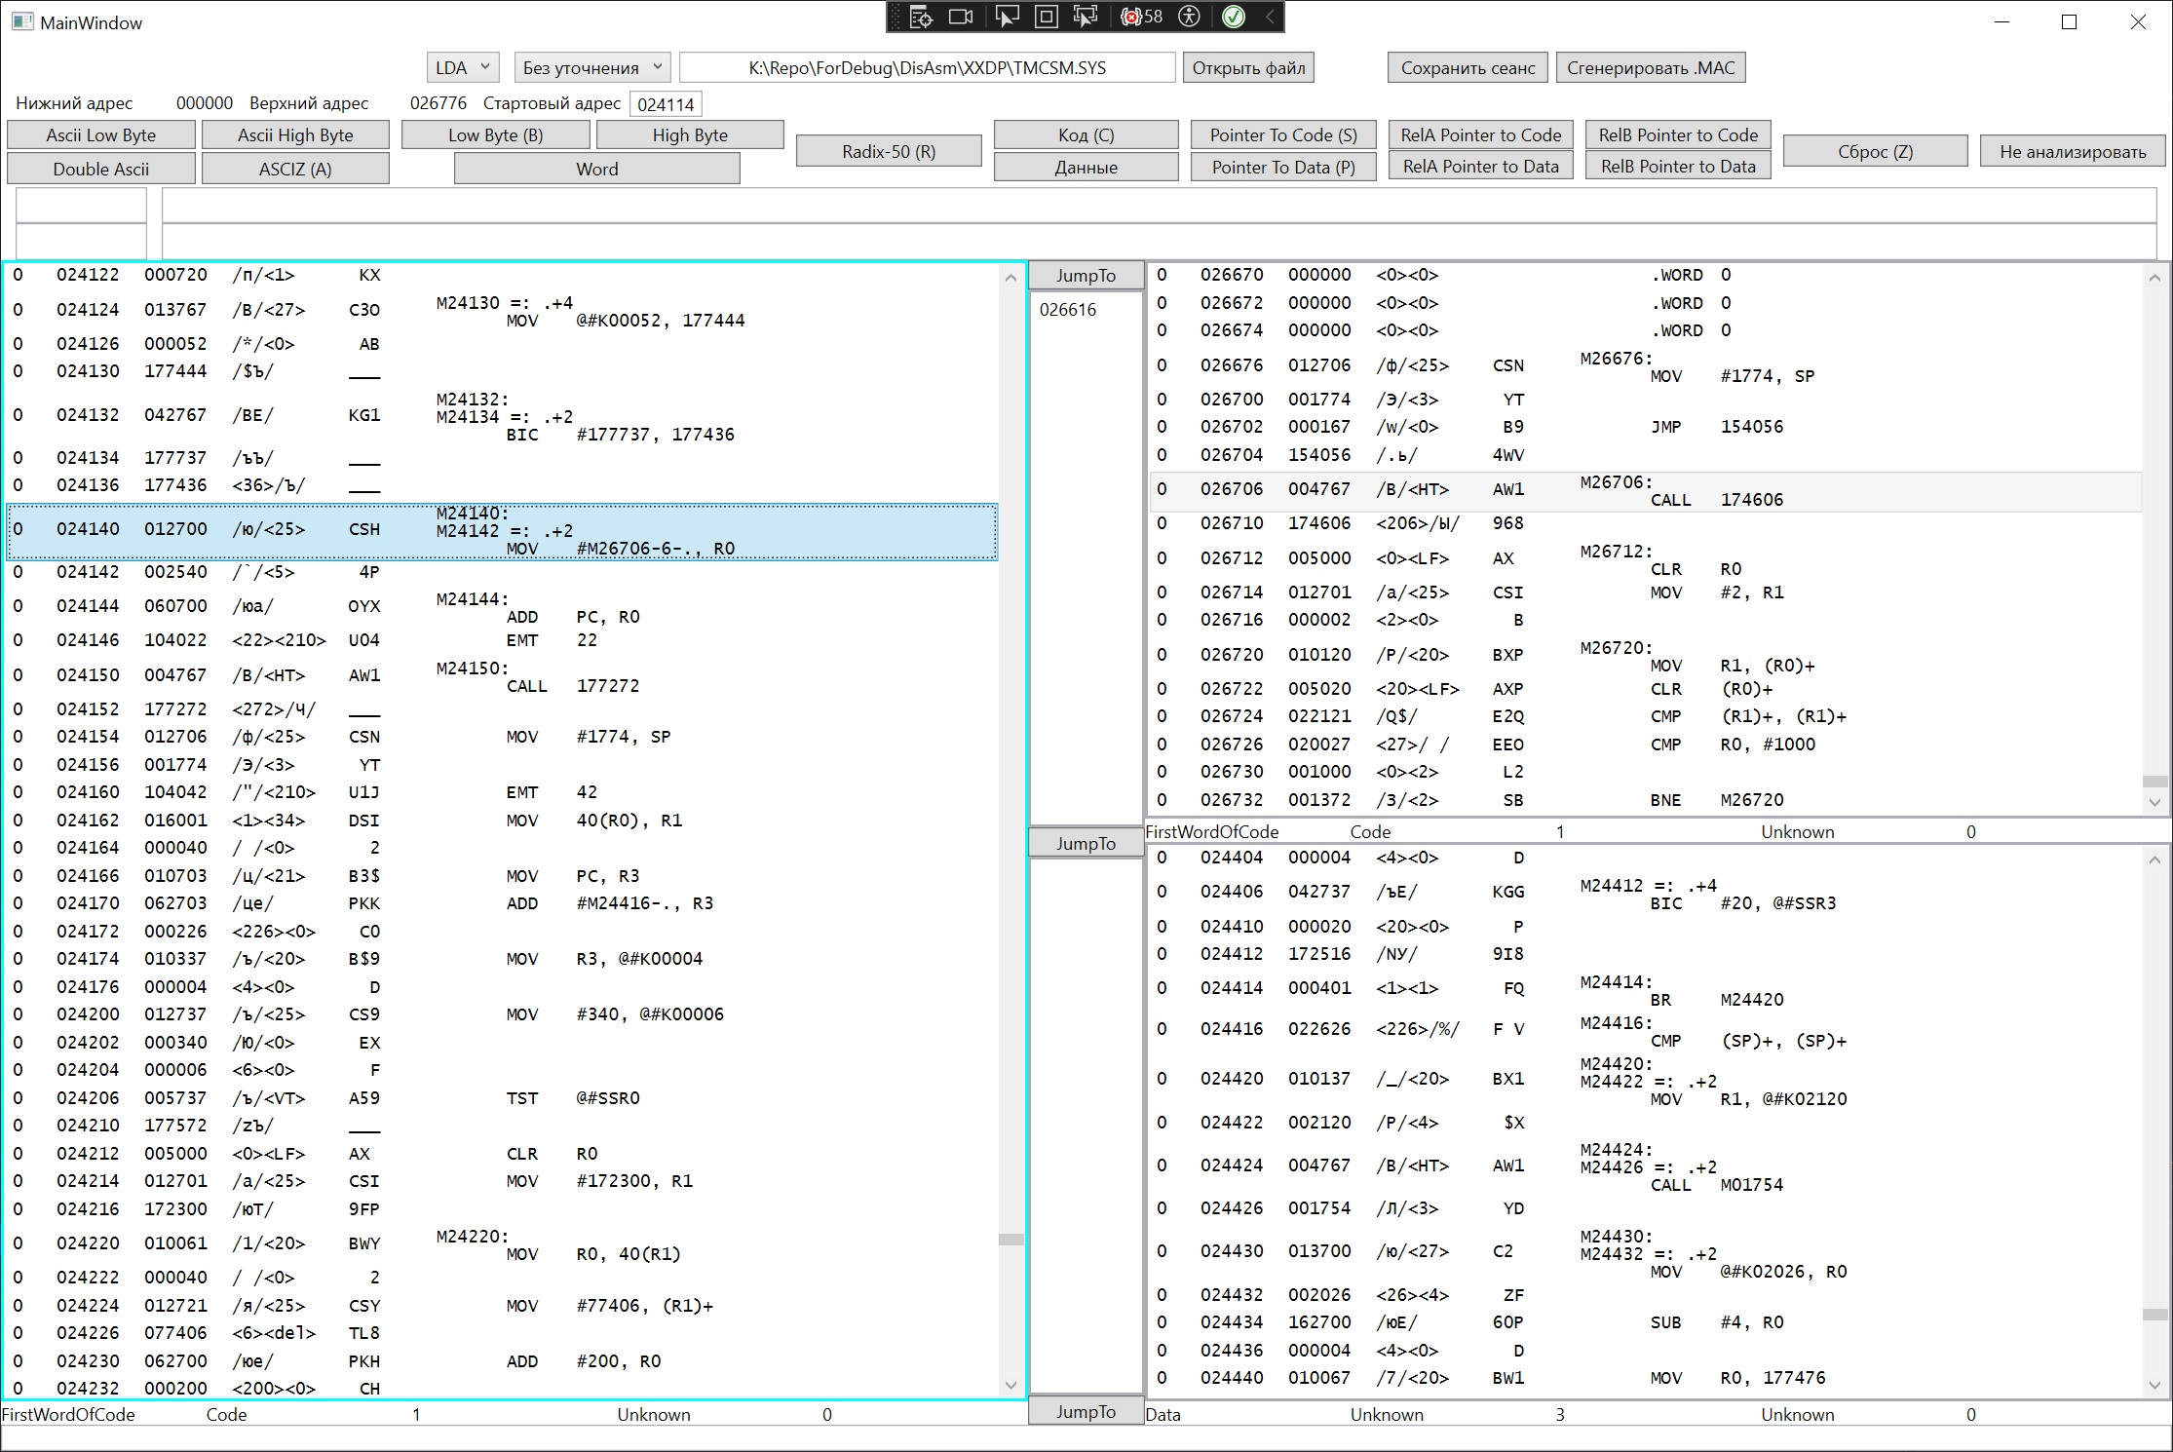The width and height of the screenshot is (2173, 1452).
Task: Click the green Hot Reload checkmark icon
Action: coord(1233,17)
